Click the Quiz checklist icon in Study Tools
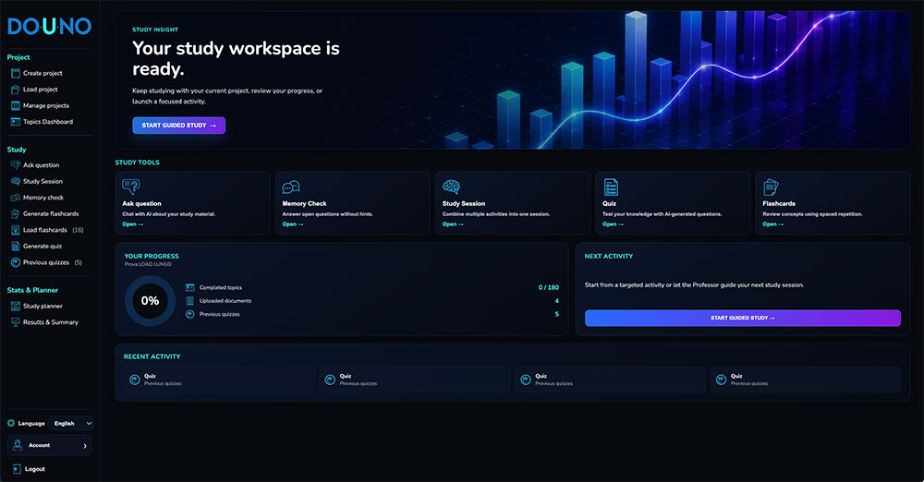The height and width of the screenshot is (482, 924). coord(611,187)
